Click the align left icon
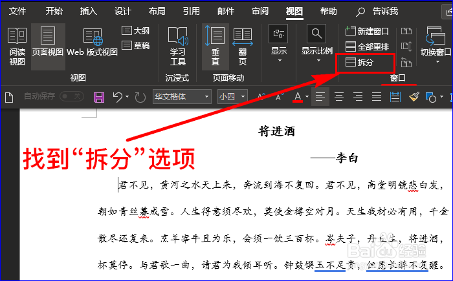 320,97
